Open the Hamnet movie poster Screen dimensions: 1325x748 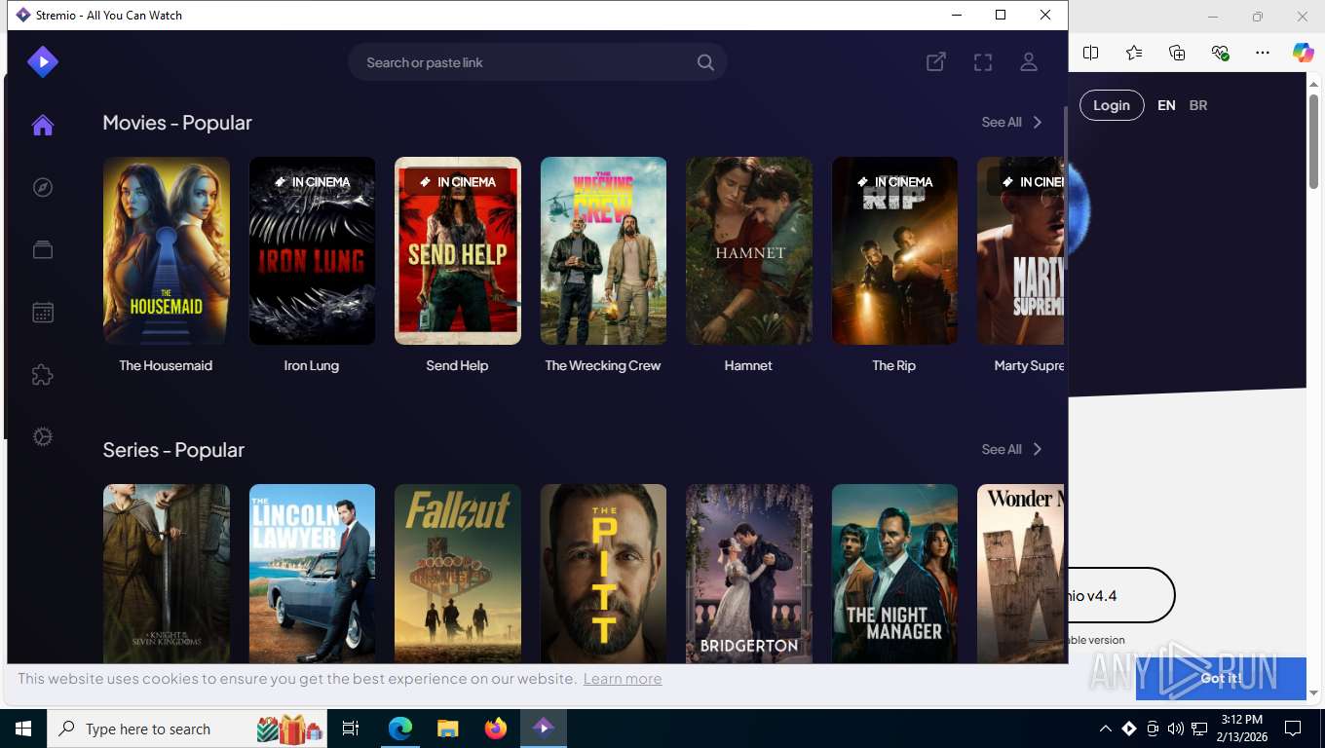(749, 251)
